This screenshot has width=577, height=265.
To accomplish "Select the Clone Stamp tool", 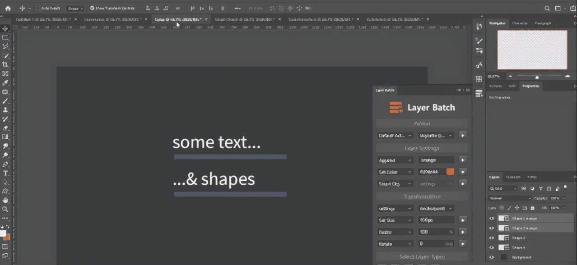I will click(5, 110).
